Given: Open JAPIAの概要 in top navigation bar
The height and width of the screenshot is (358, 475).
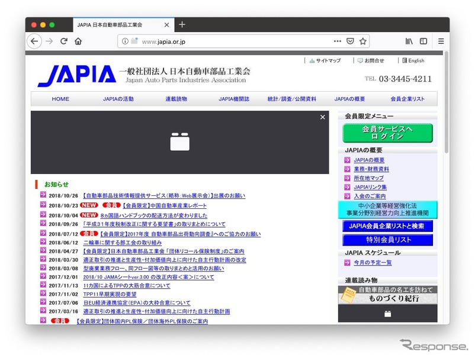Looking at the screenshot, I should 349,99.
